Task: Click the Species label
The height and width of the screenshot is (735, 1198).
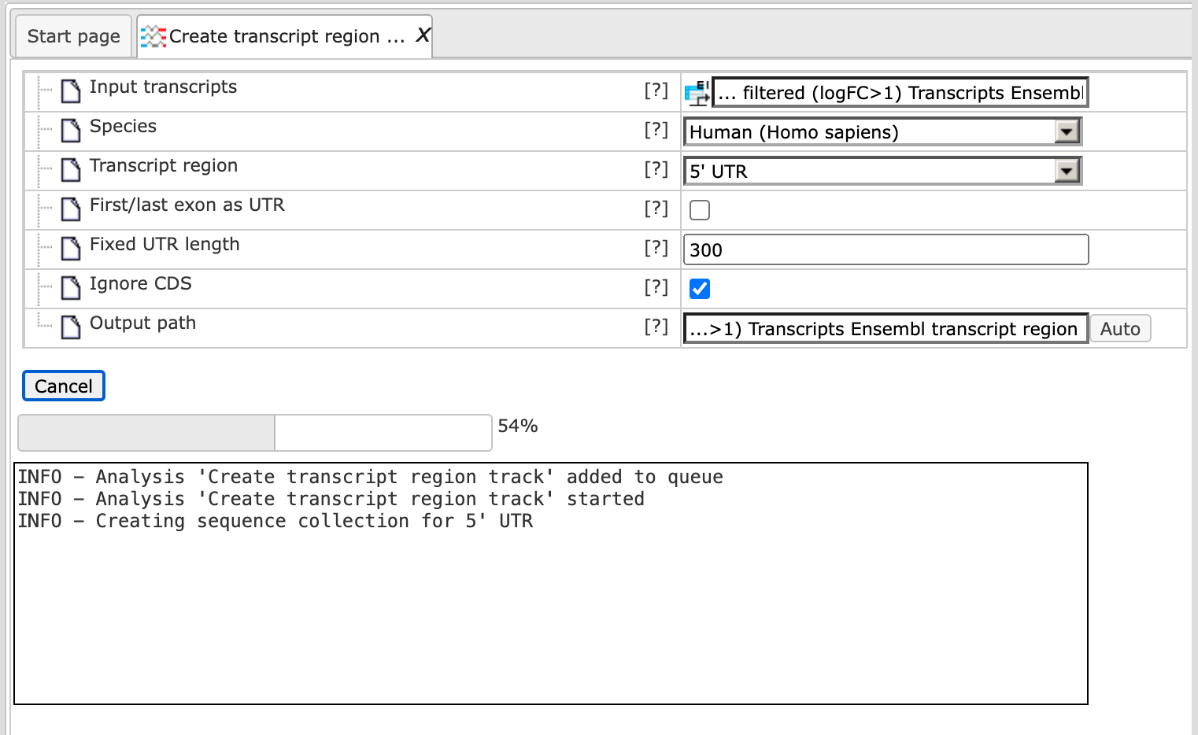Action: pos(123,127)
